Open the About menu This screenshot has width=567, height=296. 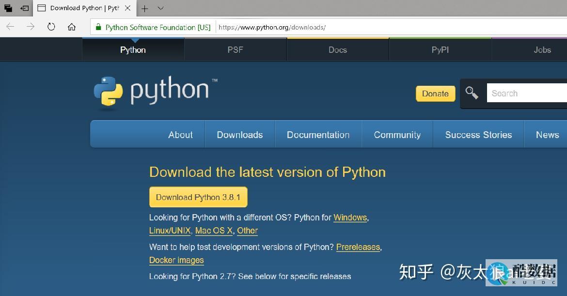(x=180, y=135)
